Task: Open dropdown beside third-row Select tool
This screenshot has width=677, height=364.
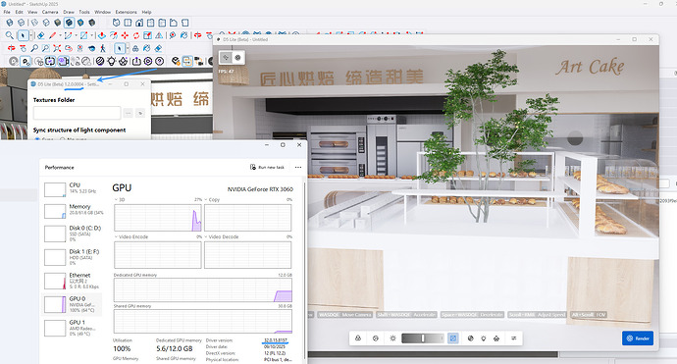Action: 128,48
